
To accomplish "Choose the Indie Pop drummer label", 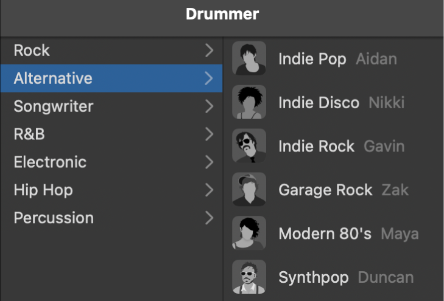I will [312, 59].
